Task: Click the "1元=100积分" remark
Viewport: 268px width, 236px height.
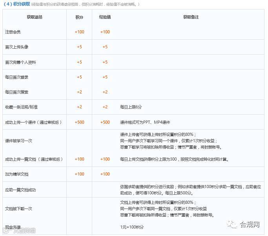Action: [132, 227]
